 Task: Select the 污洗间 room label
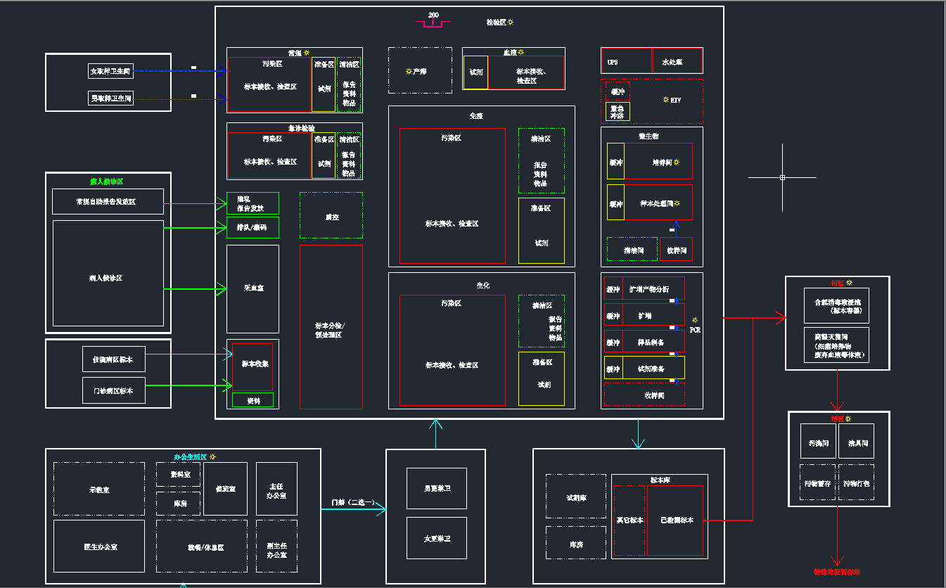click(818, 444)
